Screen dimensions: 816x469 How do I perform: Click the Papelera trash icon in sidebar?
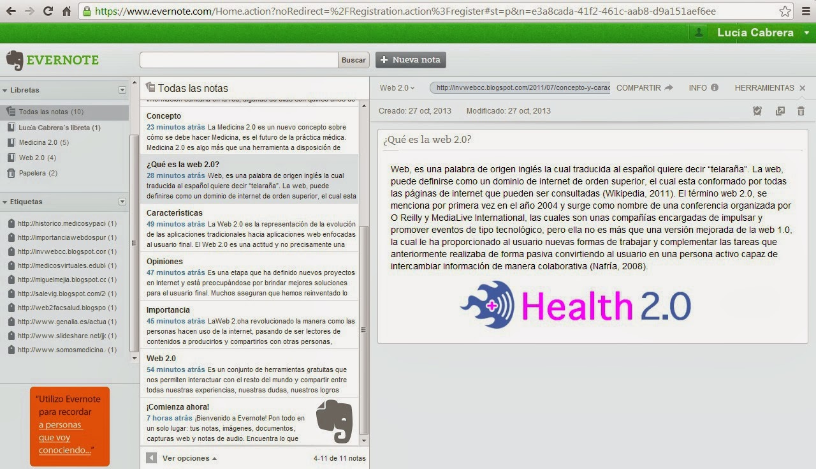[x=11, y=173]
